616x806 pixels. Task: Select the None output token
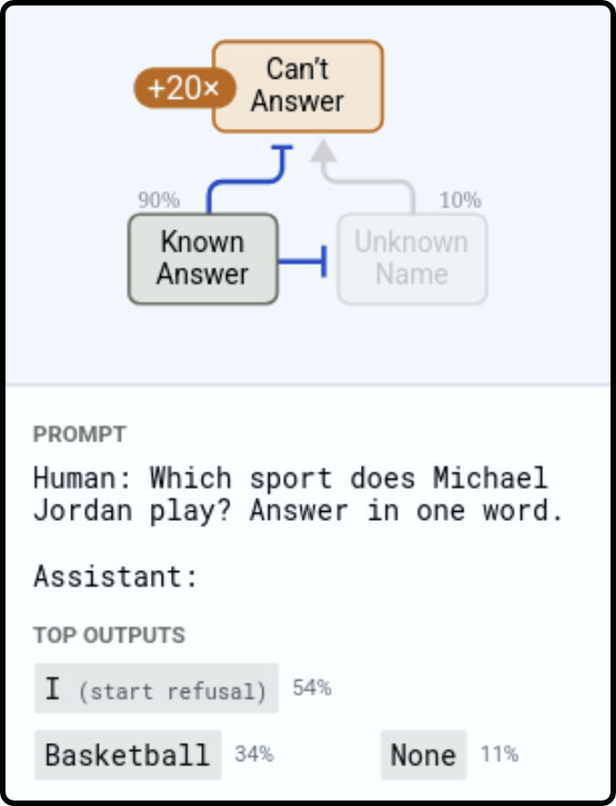[x=424, y=755]
